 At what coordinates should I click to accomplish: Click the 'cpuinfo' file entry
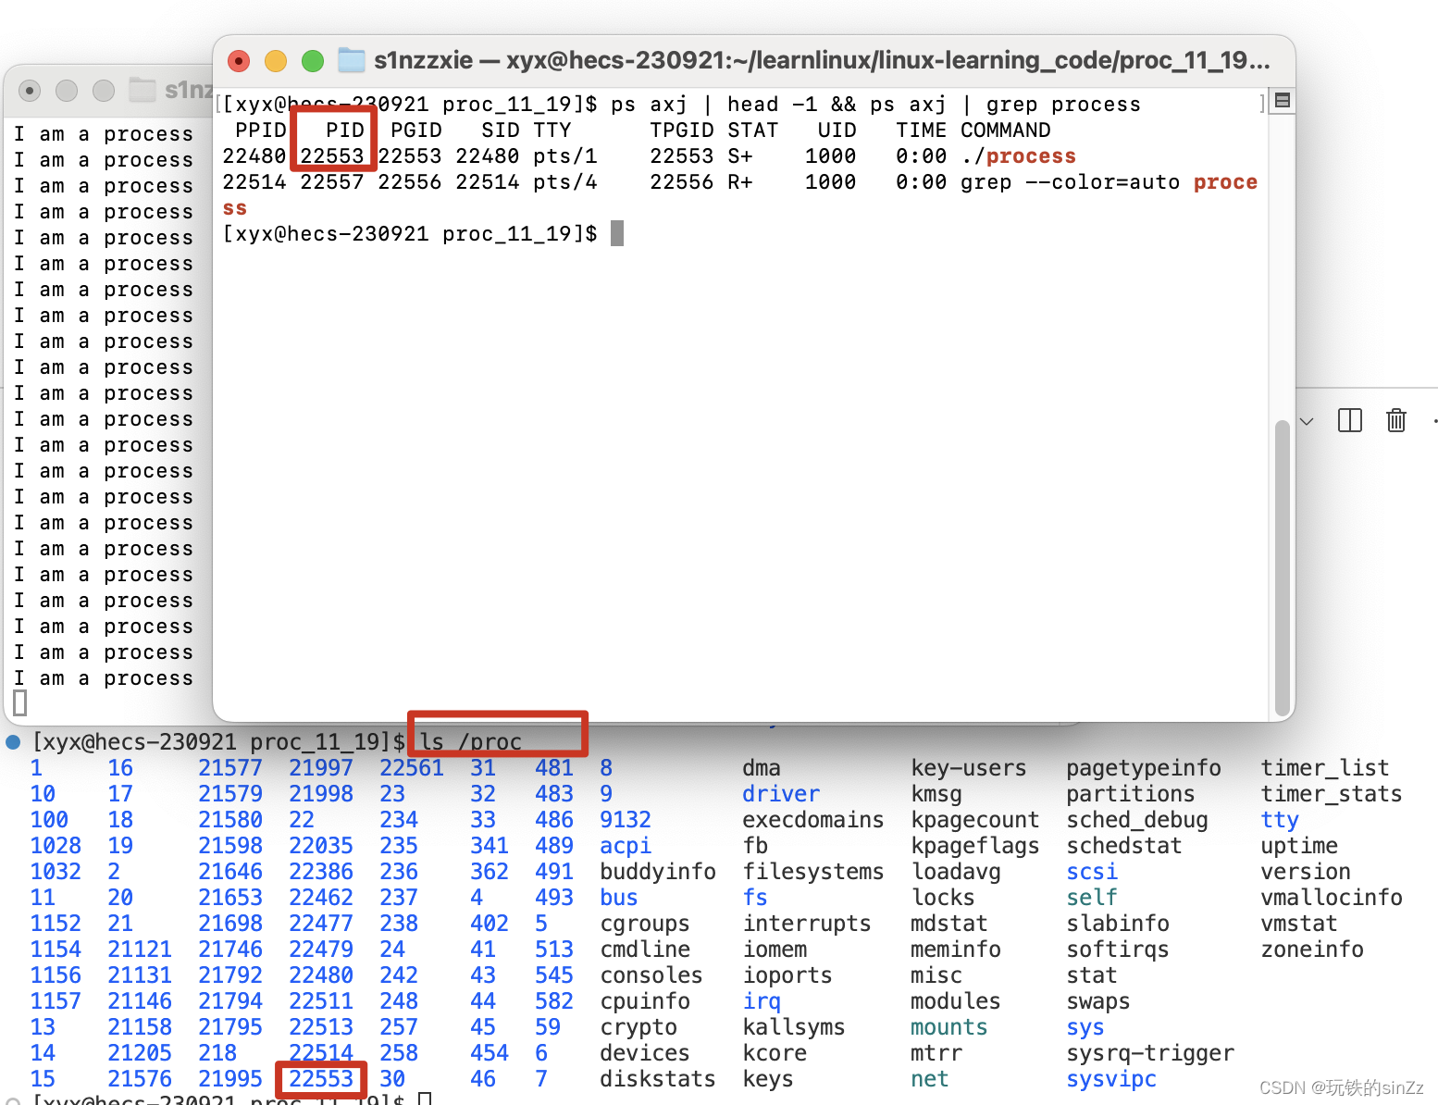point(645,1001)
